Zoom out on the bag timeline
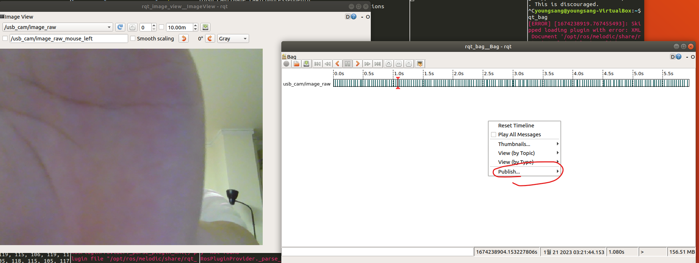Viewport: 699px width, 263px height. (399, 64)
